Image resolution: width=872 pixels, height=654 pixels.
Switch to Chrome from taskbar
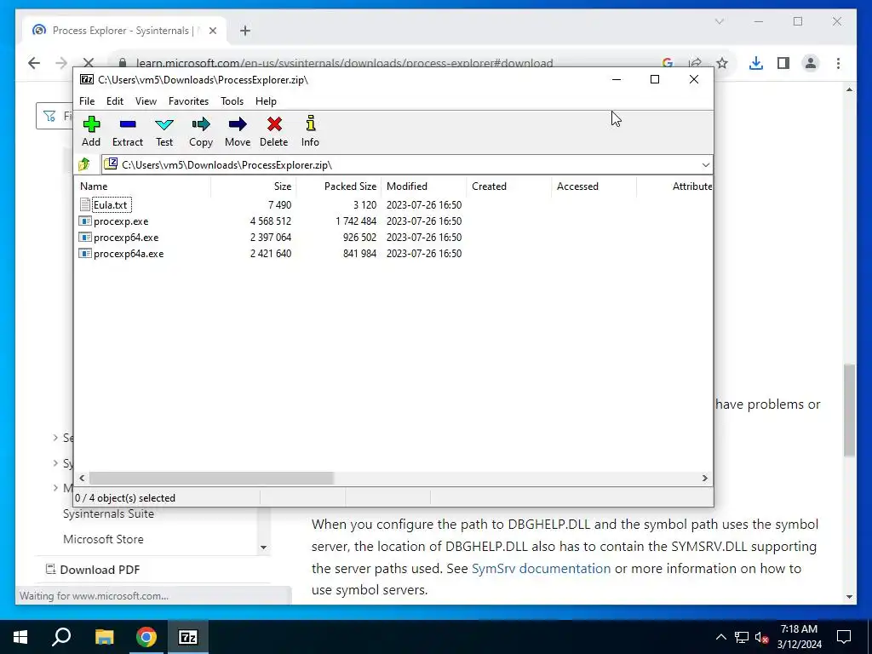(x=146, y=637)
